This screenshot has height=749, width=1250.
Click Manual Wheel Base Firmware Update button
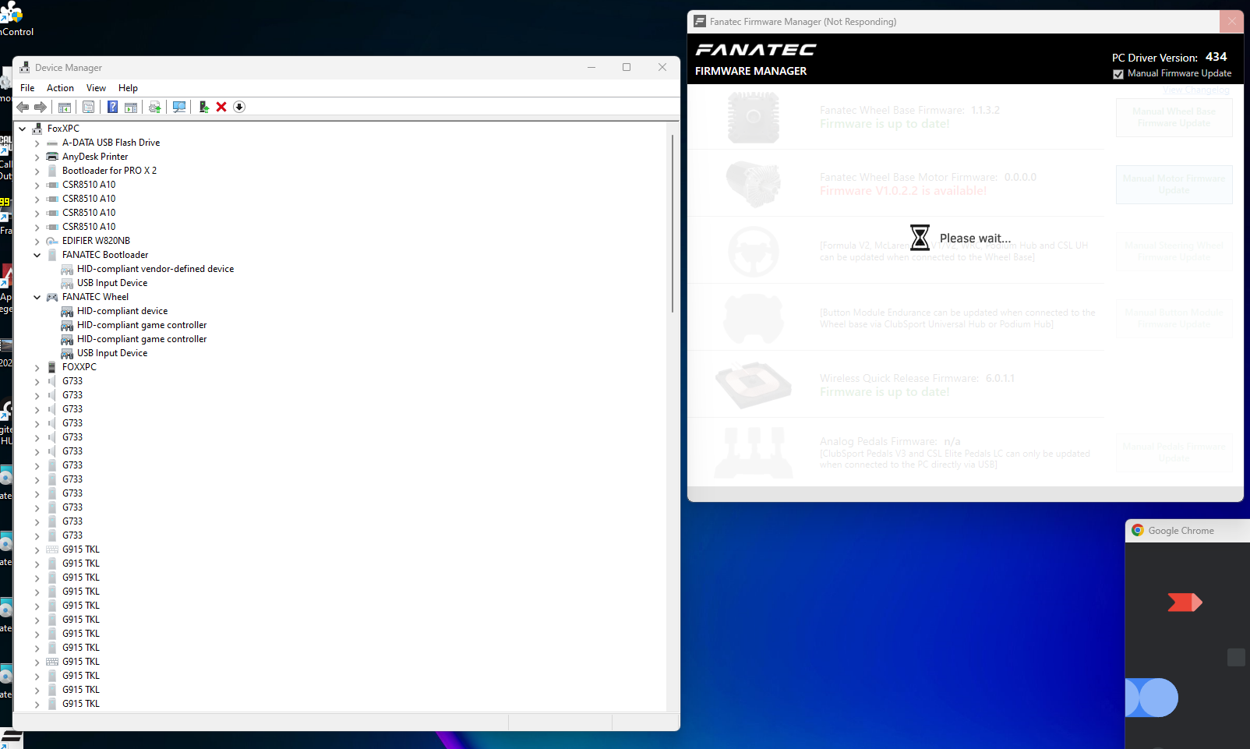[1174, 117]
